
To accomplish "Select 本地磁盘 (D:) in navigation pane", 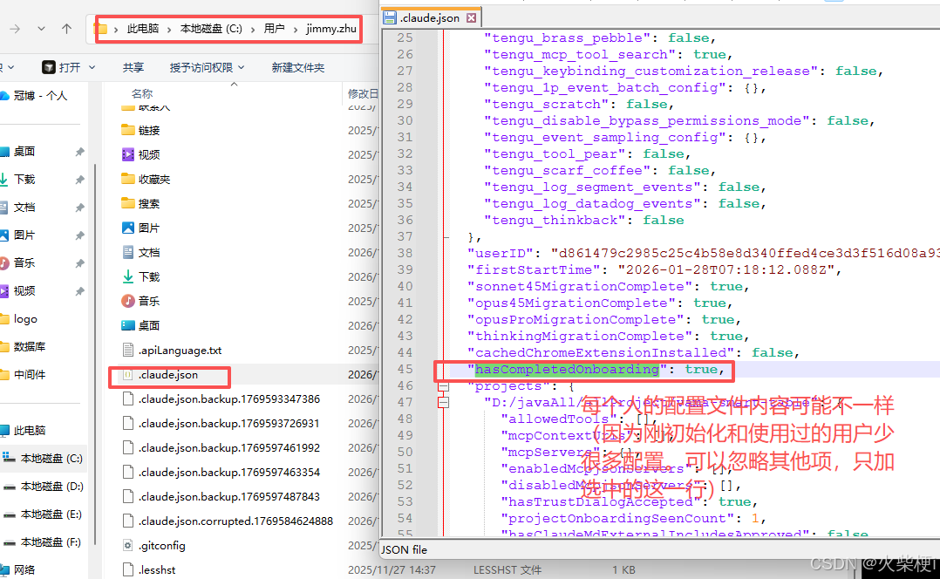I will pos(51,486).
